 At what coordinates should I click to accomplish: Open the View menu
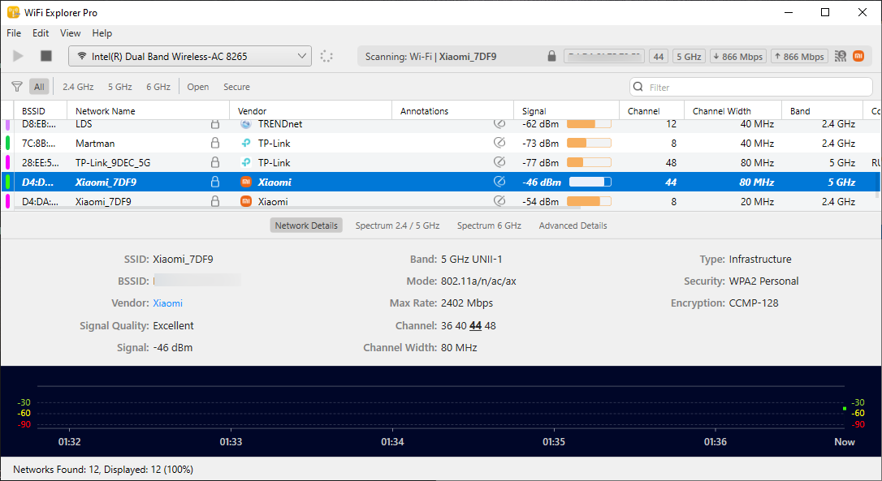click(x=71, y=33)
